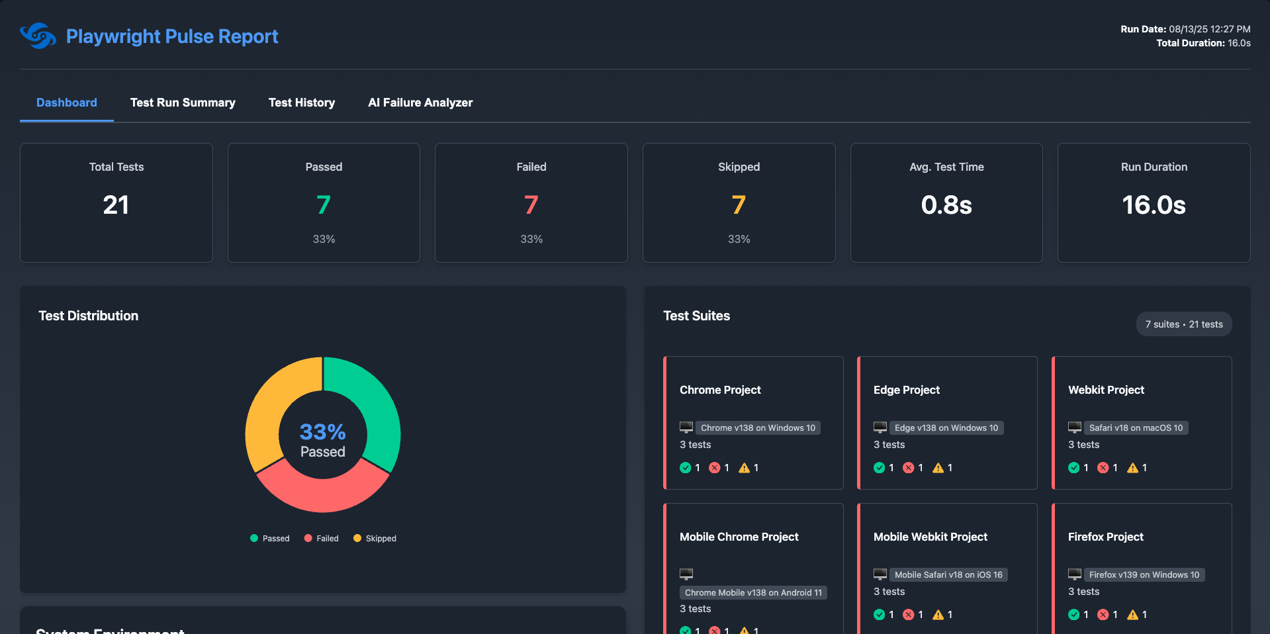The image size is (1270, 634).
Task: Click passed checkmark icon in Chrome Project
Action: tap(685, 468)
